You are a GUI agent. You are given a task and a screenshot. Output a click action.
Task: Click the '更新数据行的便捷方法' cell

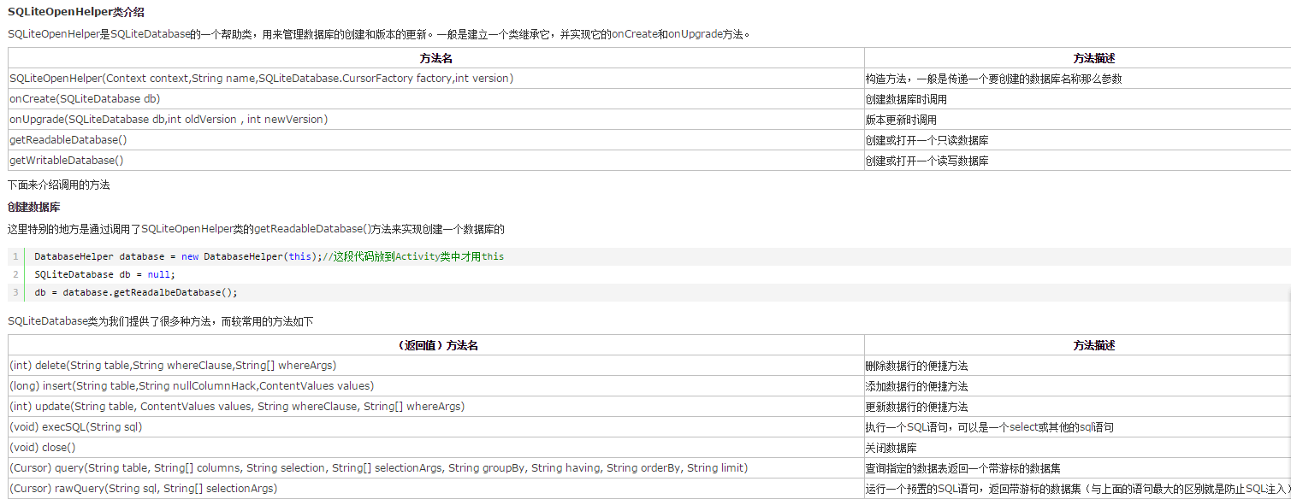pos(1078,407)
